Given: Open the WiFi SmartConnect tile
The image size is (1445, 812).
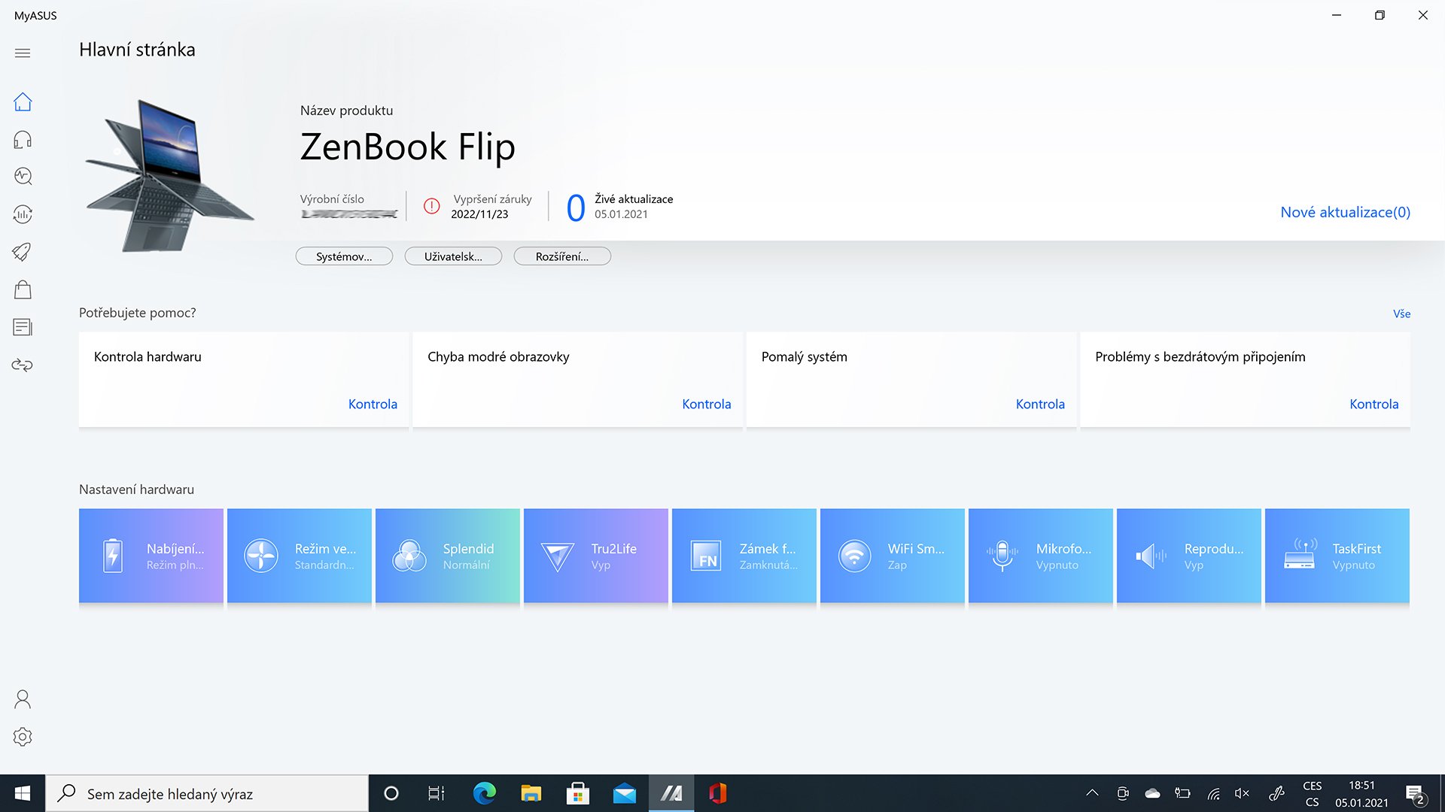Looking at the screenshot, I should pyautogui.click(x=893, y=556).
